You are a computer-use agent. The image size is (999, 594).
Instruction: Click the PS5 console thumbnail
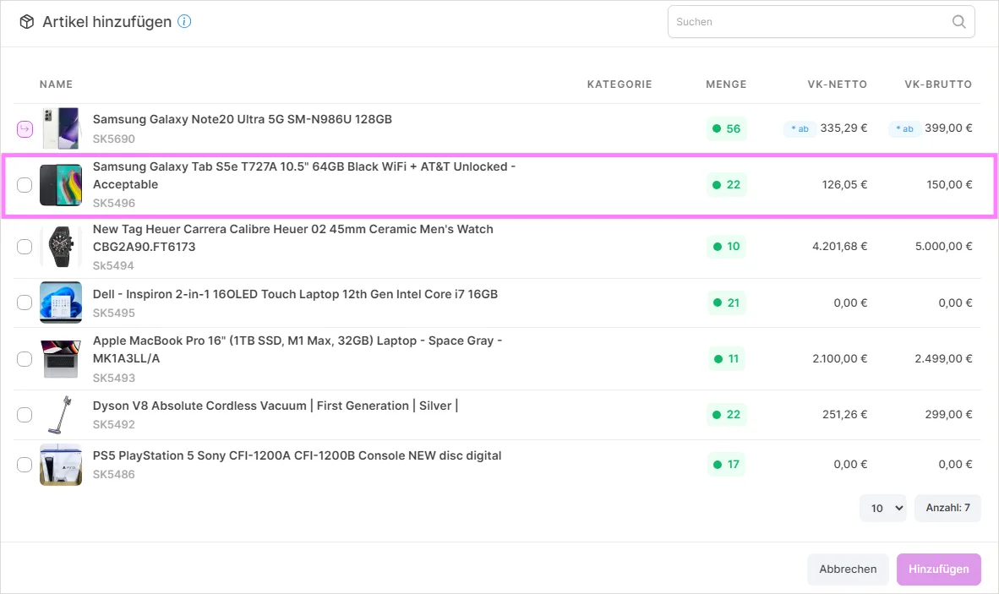[61, 465]
